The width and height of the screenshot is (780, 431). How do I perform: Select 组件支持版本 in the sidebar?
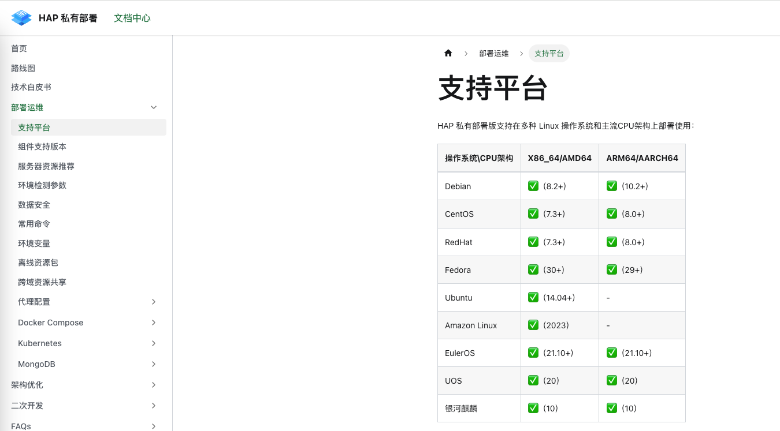tap(42, 147)
